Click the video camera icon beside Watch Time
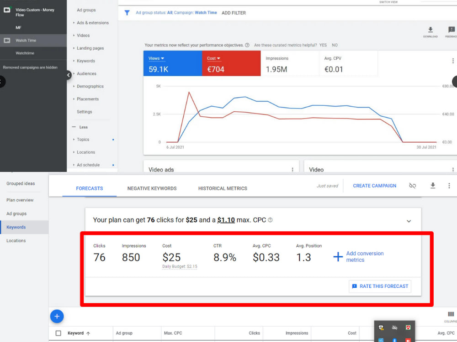Screen dimensions: 457x342 coord(7,41)
